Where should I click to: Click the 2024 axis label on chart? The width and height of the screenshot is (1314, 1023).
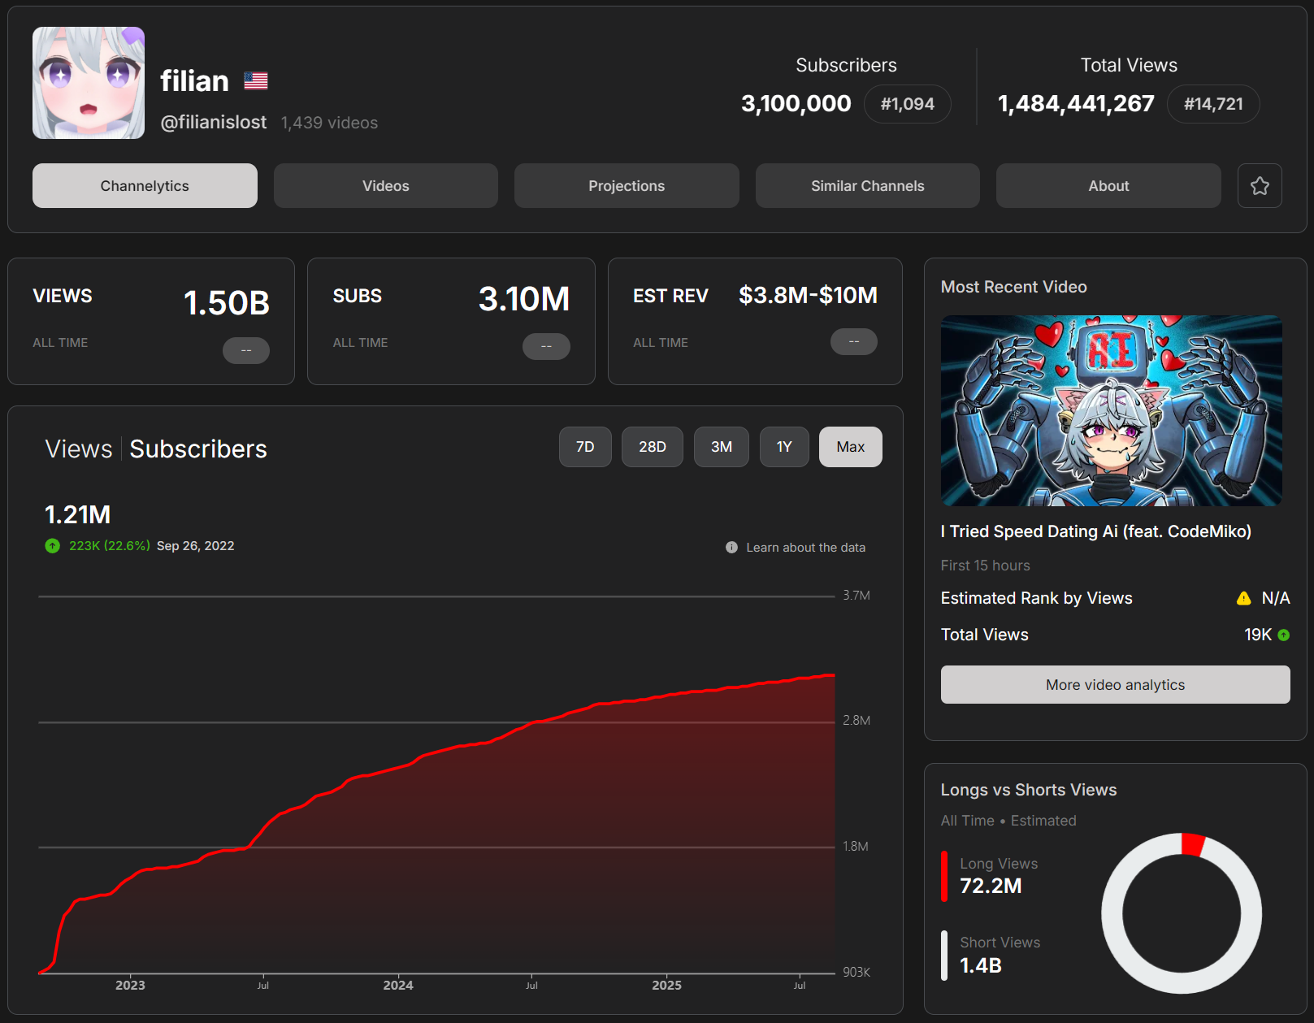398,986
